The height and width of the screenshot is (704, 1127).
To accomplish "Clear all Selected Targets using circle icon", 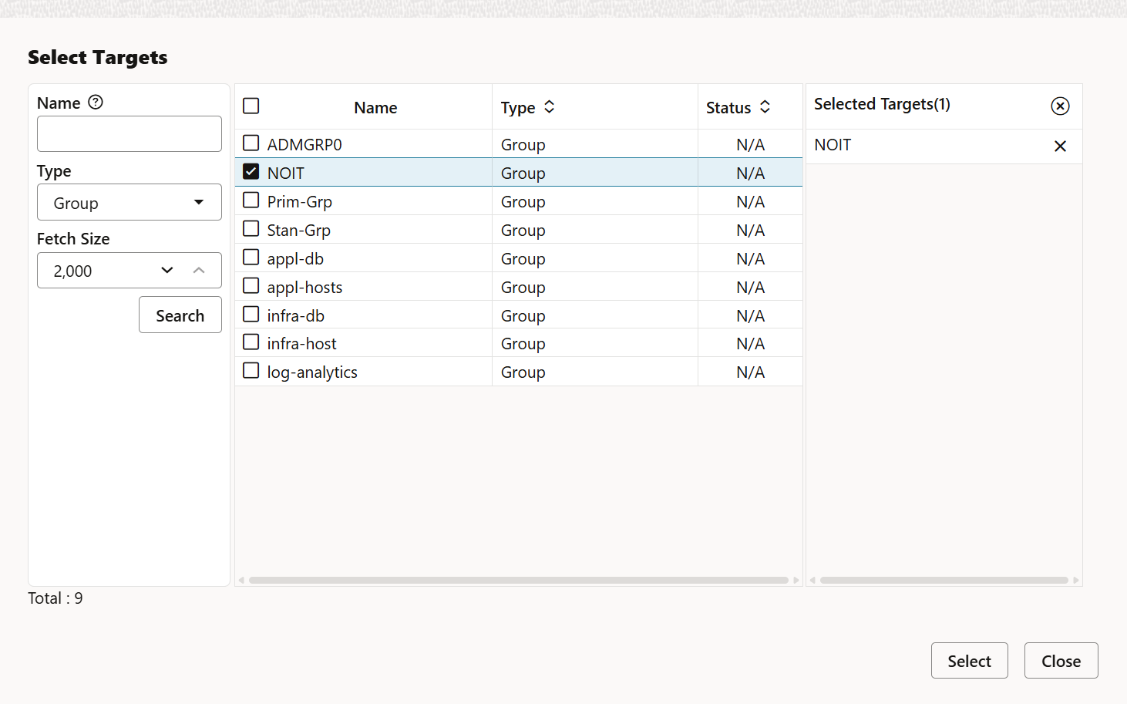I will [x=1060, y=106].
